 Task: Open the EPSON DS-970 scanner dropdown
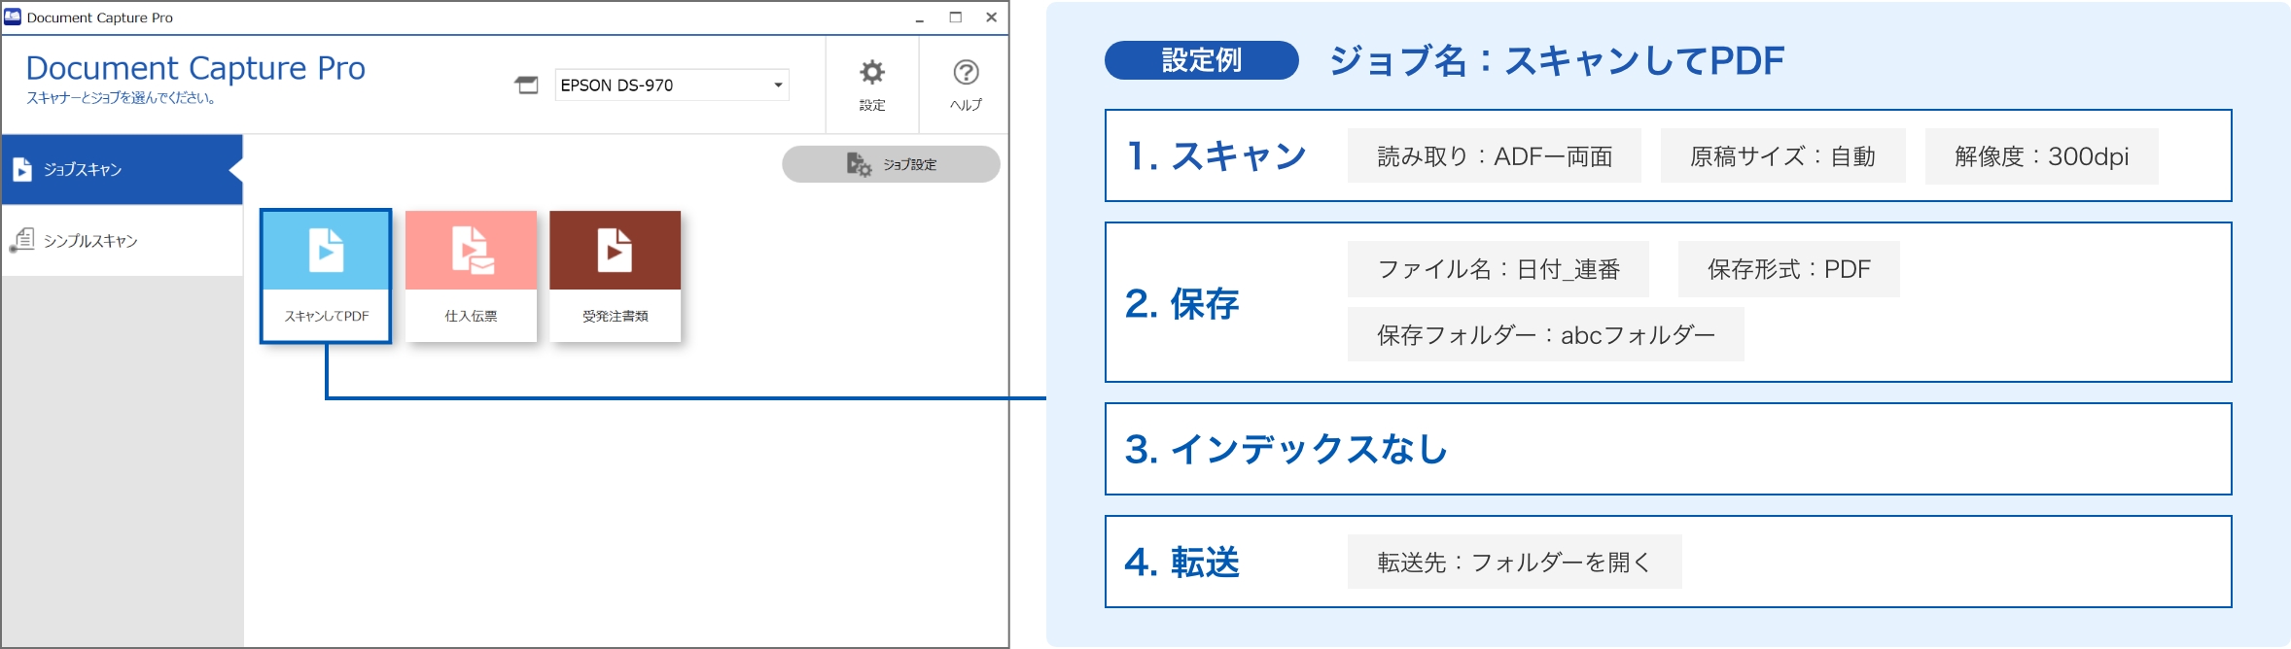pyautogui.click(x=671, y=85)
